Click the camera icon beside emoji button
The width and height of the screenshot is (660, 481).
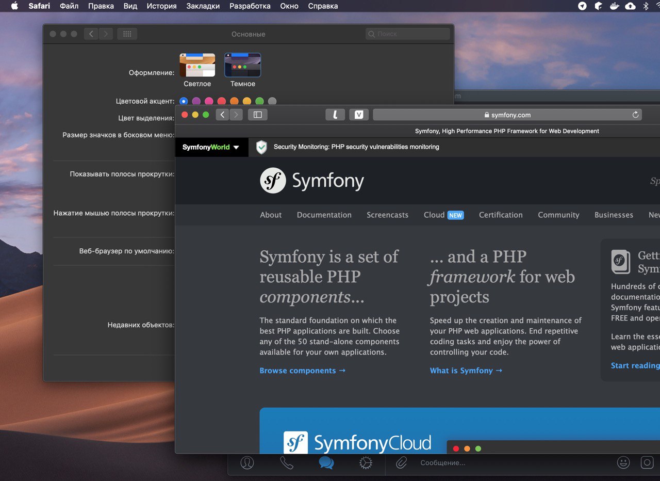[x=647, y=463]
